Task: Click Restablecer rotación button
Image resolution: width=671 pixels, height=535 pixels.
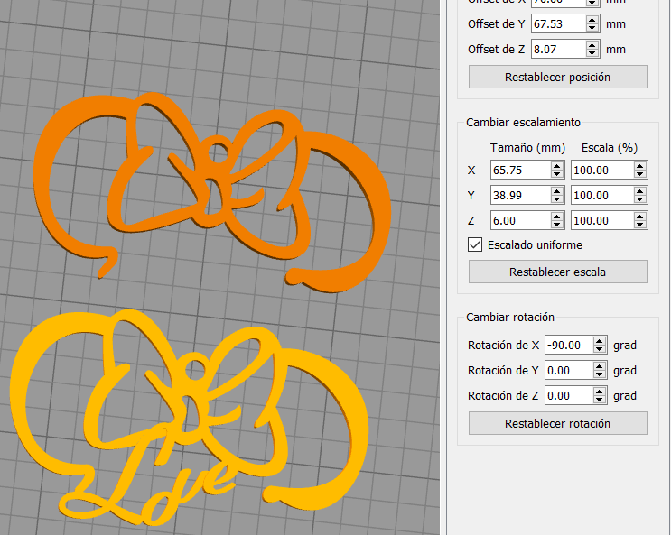Action: 557,423
